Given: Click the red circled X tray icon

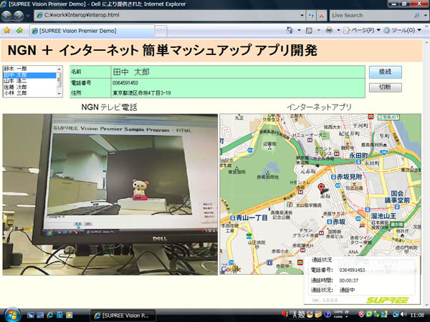Looking at the screenshot, I should (361, 315).
